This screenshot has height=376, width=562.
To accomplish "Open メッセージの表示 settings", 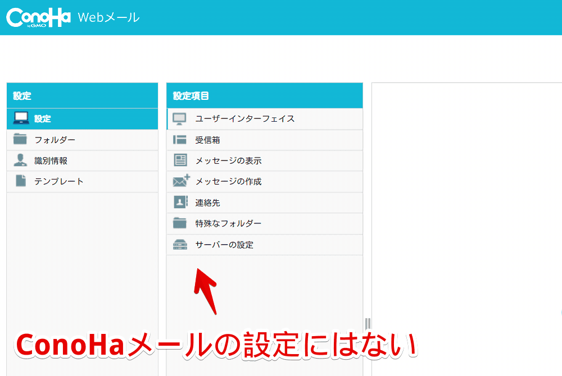I will 265,161.
